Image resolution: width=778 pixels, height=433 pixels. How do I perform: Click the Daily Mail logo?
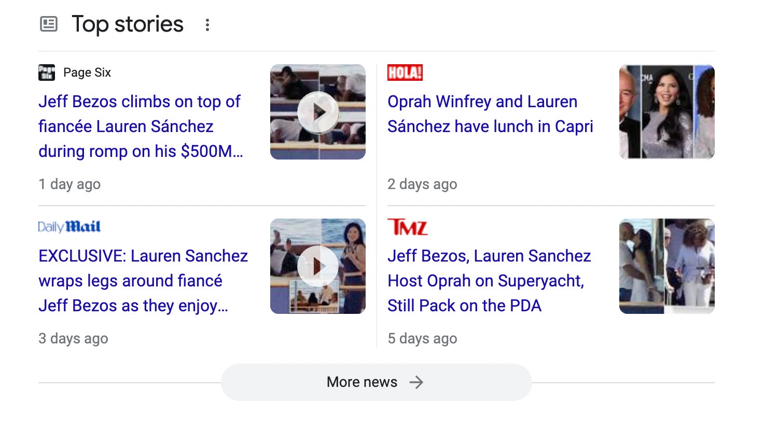[x=70, y=227]
